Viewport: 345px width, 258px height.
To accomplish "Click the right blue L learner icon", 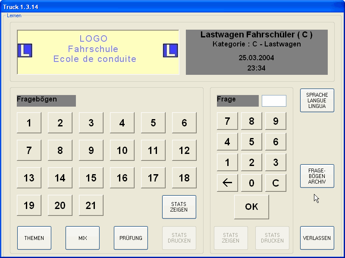I will [x=170, y=51].
